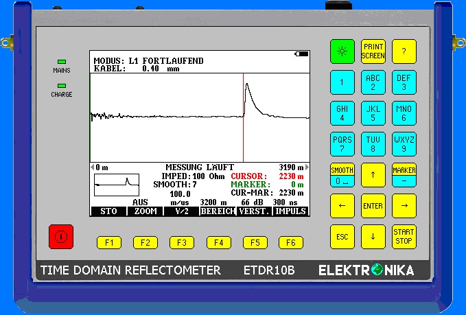466x315 pixels.
Task: Tap keypad key ABC 2
Action: click(373, 82)
